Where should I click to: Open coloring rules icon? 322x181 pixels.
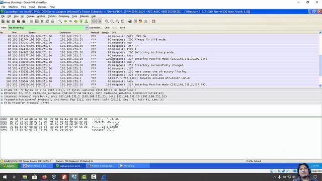point(140,21)
